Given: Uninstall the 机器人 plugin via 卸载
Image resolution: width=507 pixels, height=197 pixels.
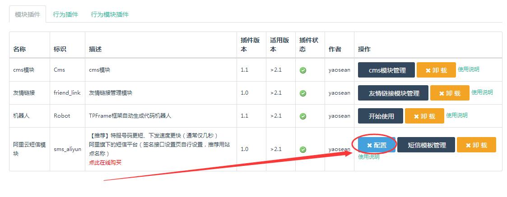Looking at the screenshot, I should pos(424,116).
